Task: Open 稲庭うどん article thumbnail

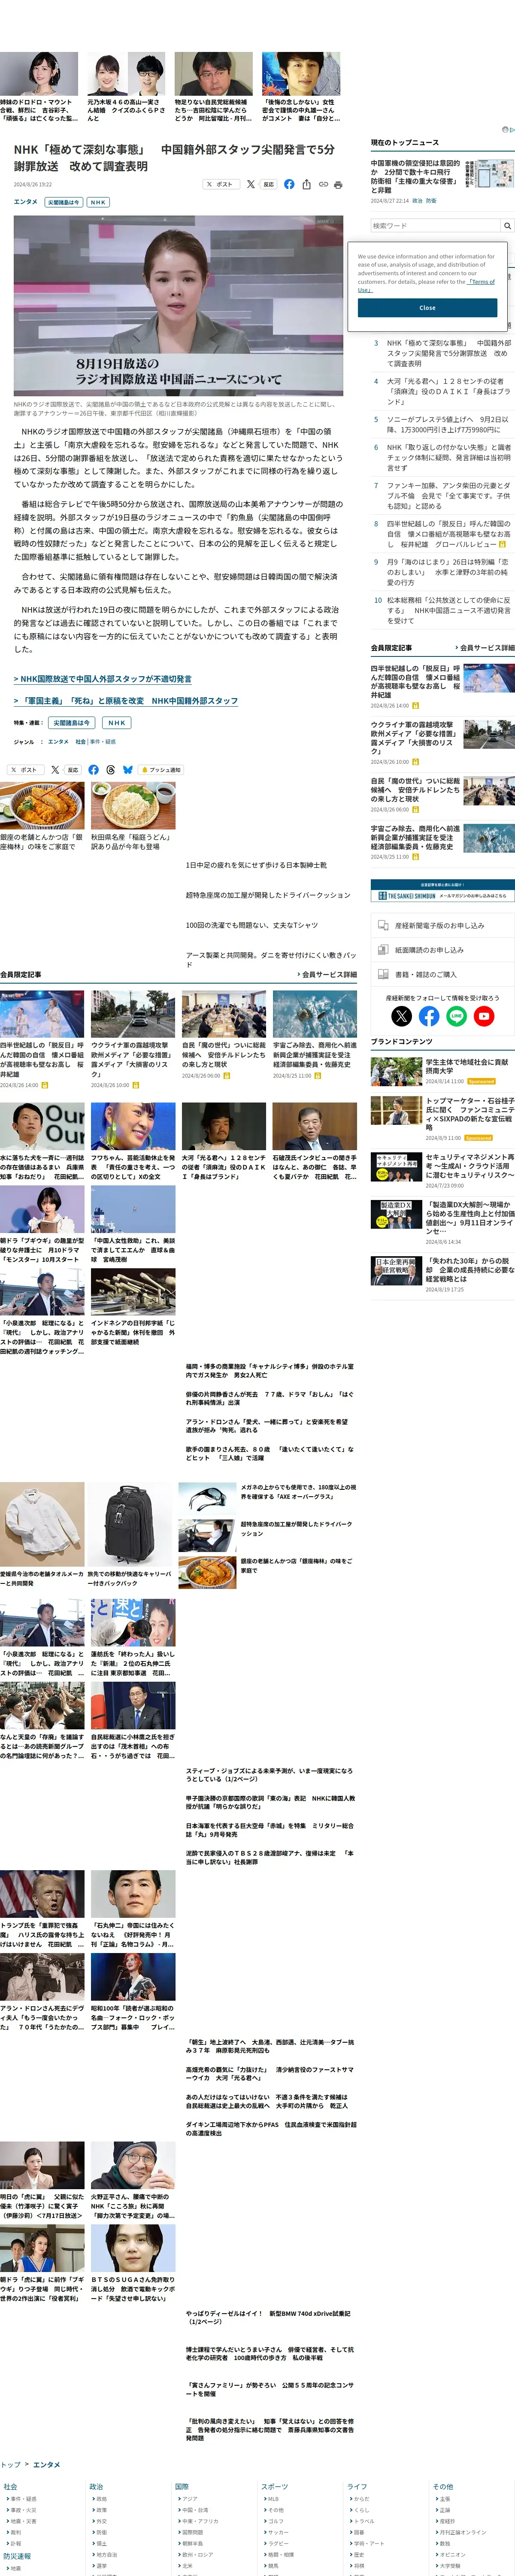Action: 133,806
